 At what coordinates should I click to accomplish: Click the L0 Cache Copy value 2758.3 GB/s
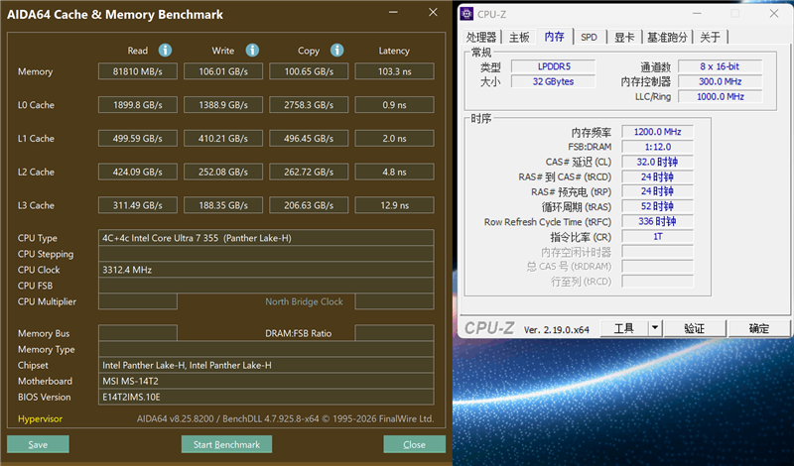click(309, 105)
